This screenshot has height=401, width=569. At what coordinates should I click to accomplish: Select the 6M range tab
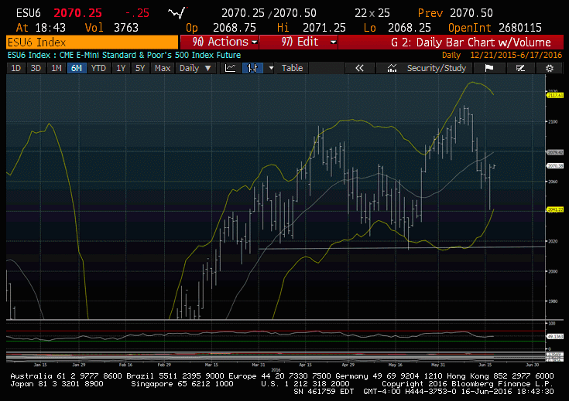(77, 68)
